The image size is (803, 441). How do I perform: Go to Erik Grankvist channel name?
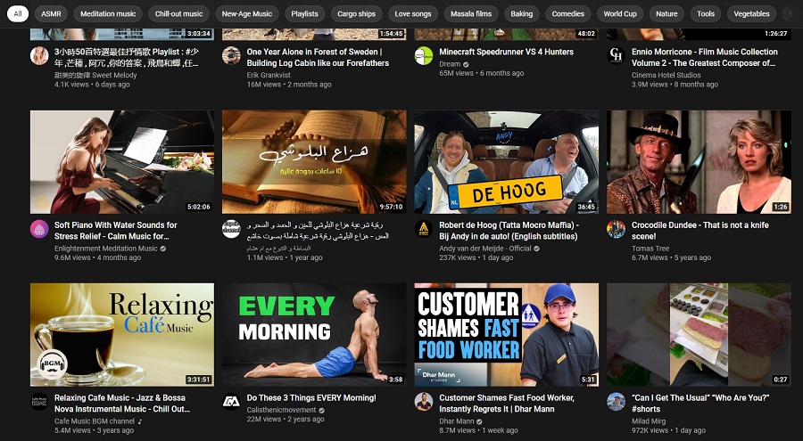click(x=269, y=75)
